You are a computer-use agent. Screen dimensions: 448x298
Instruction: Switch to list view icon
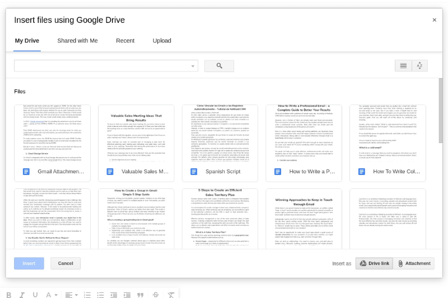403,66
